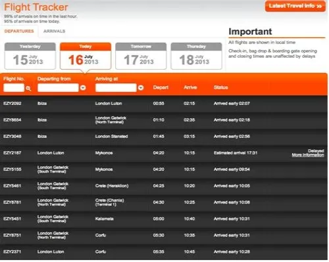
Task: Click 03:15 arrival time for EZY3048
Action: point(190,136)
